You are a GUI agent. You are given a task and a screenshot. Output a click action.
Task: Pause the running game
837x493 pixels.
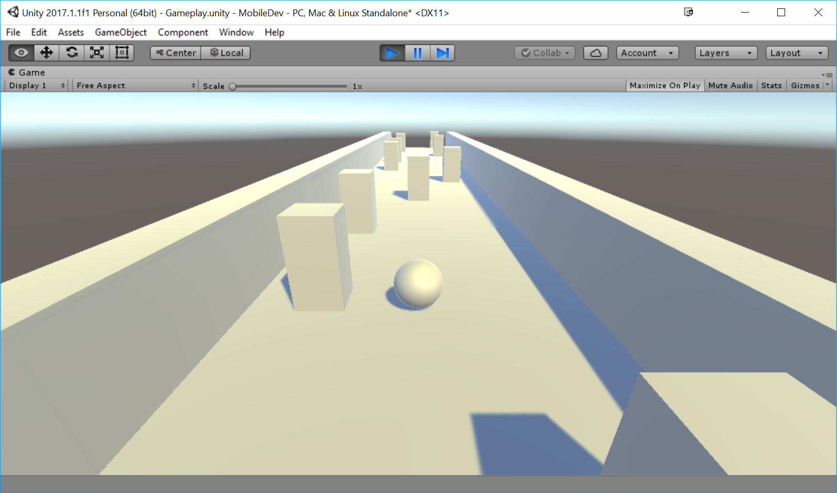(417, 53)
